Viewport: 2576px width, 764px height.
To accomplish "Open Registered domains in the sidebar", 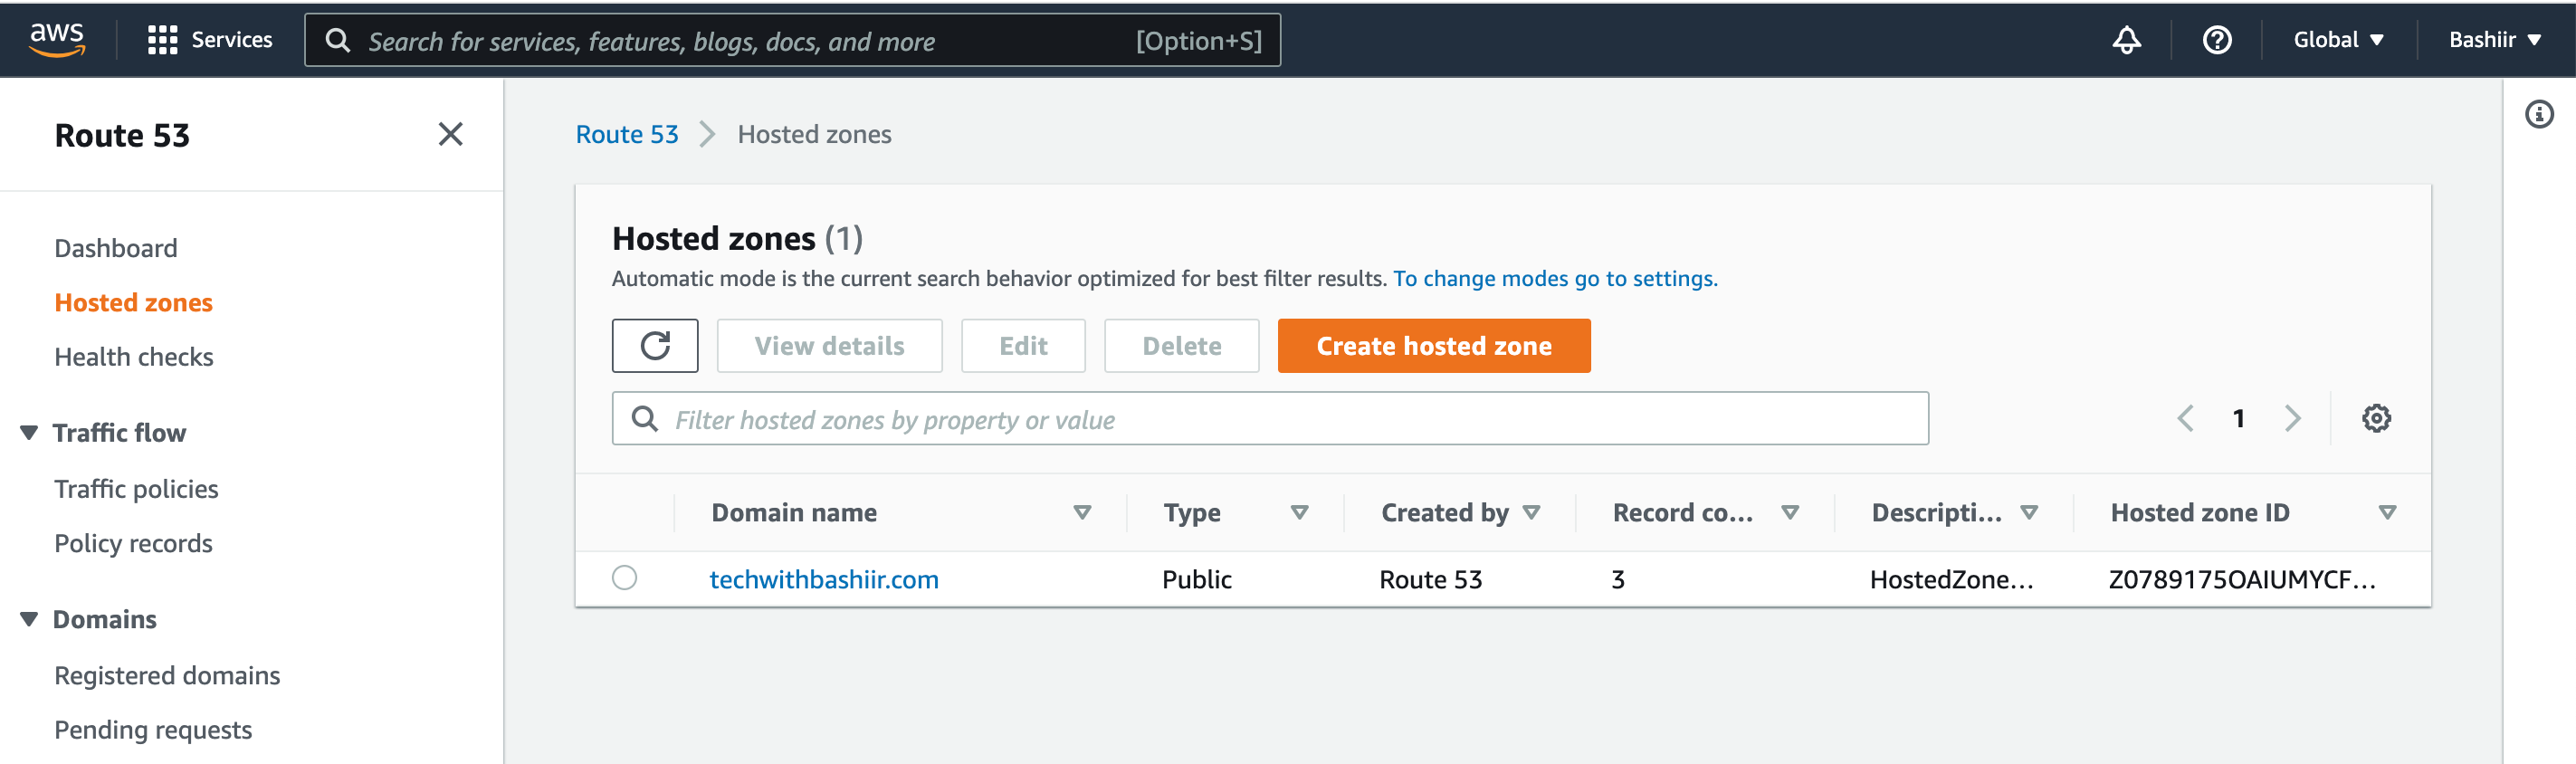I will coord(167,675).
